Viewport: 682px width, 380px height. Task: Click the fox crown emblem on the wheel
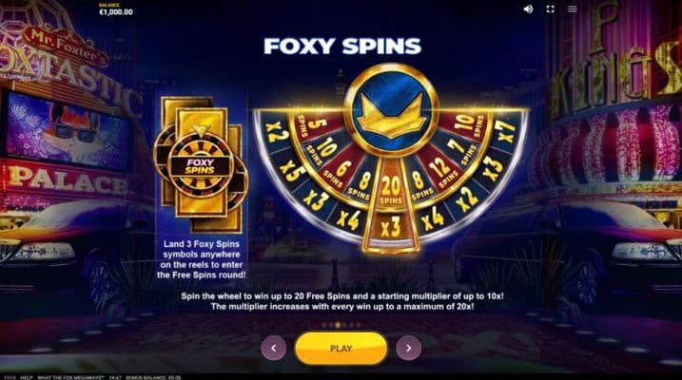coord(392,110)
